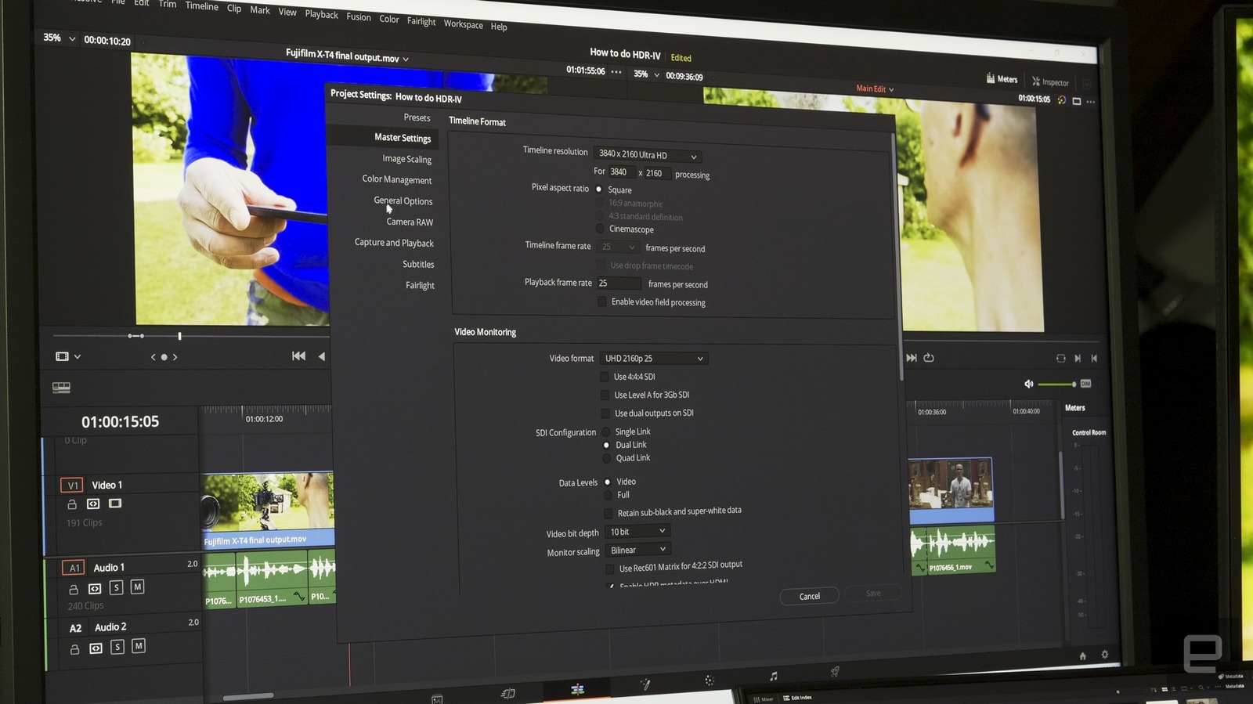Toggle loop playback in timeline viewer
This screenshot has width=1253, height=704.
tap(929, 358)
